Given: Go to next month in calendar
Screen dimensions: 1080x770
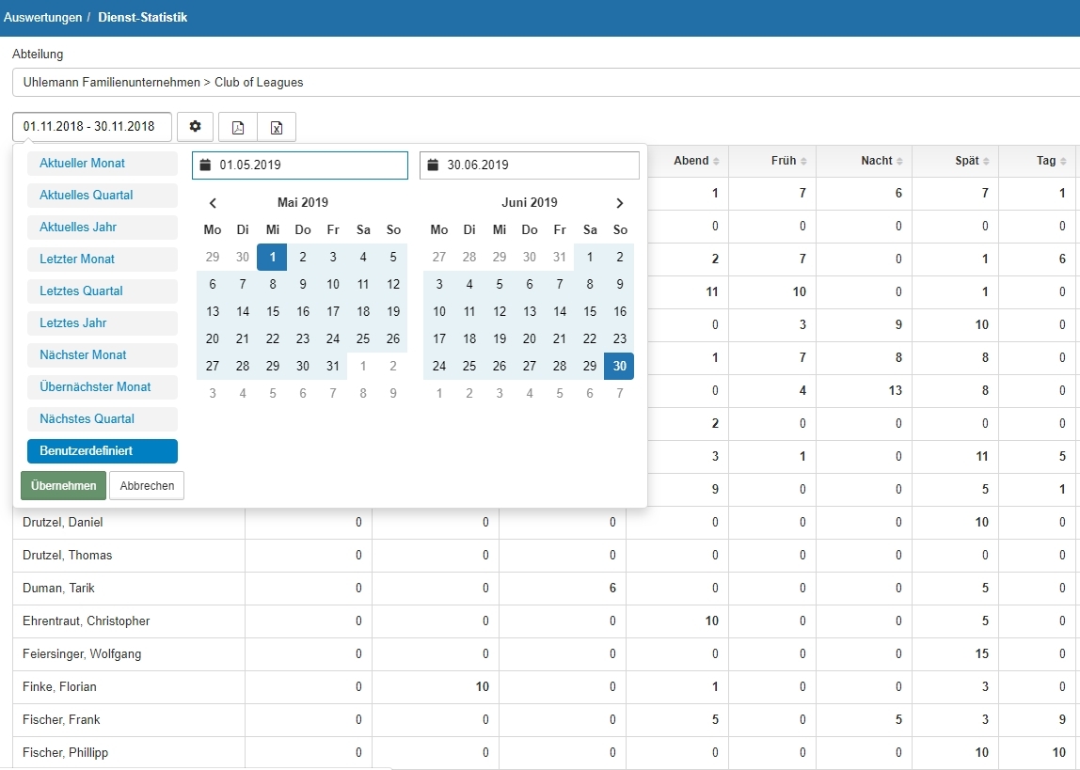Looking at the screenshot, I should pyautogui.click(x=619, y=203).
